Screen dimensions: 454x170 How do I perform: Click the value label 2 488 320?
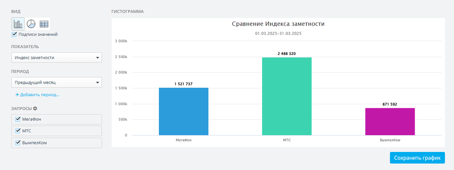(287, 54)
